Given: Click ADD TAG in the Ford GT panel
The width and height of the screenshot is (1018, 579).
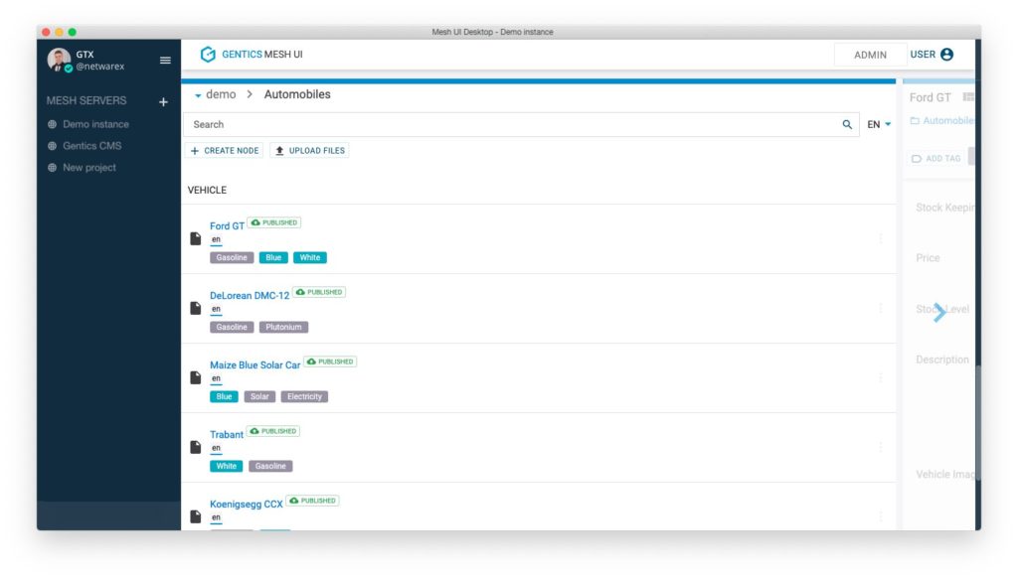Looking at the screenshot, I should [x=935, y=158].
